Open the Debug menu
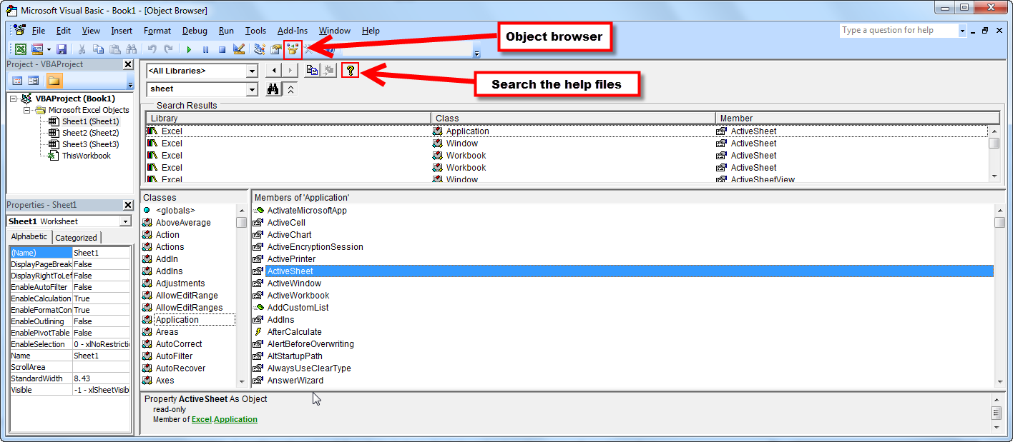 [195, 31]
